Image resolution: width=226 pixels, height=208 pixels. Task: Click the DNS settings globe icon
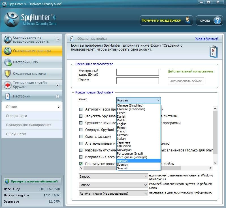tap(8, 62)
